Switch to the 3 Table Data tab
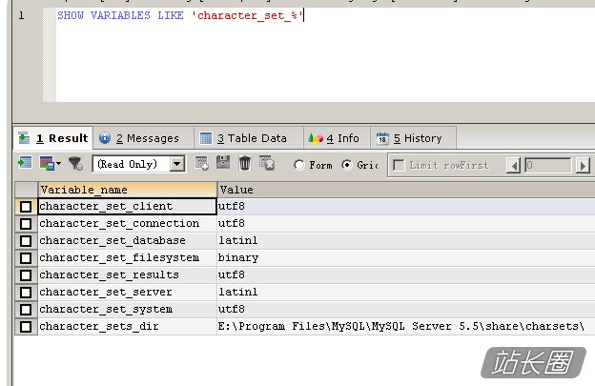 pyautogui.click(x=249, y=138)
